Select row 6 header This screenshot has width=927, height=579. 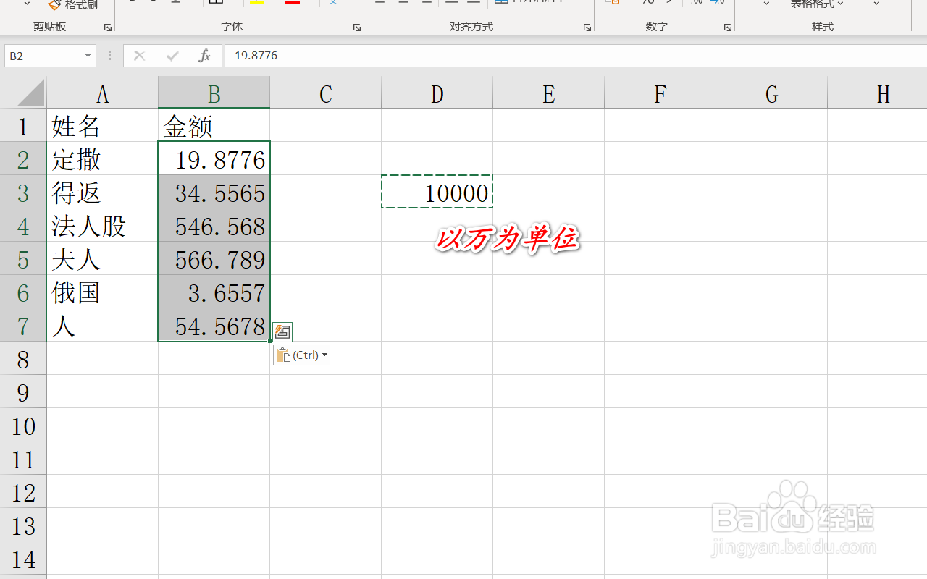coord(23,292)
